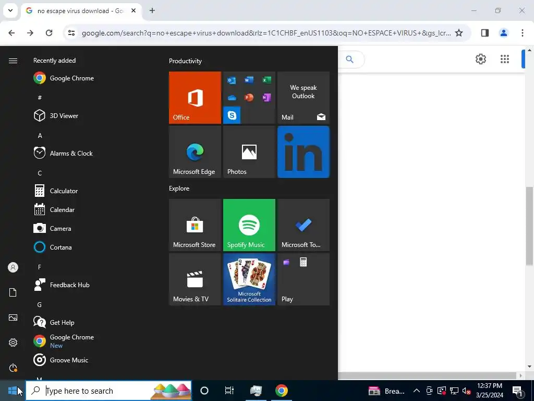
Task: Open Pictures from Start sidebar
Action: (13, 317)
